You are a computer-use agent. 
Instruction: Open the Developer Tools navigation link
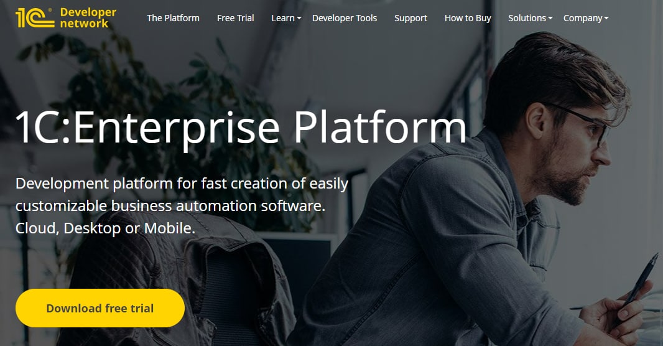coord(345,18)
